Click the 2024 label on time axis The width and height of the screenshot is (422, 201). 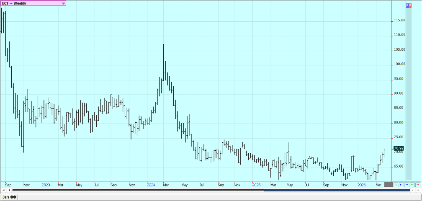pos(152,184)
